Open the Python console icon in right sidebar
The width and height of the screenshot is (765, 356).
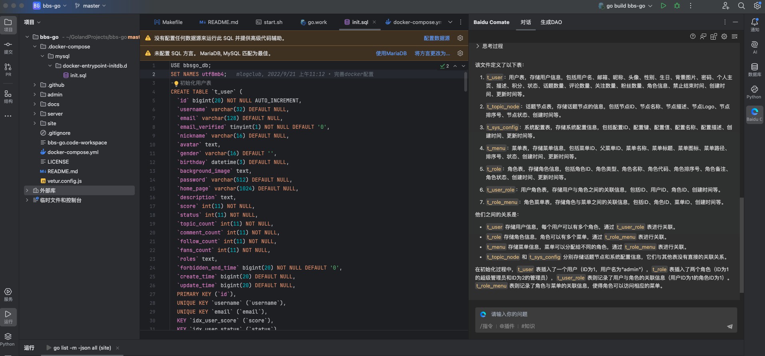point(755,92)
